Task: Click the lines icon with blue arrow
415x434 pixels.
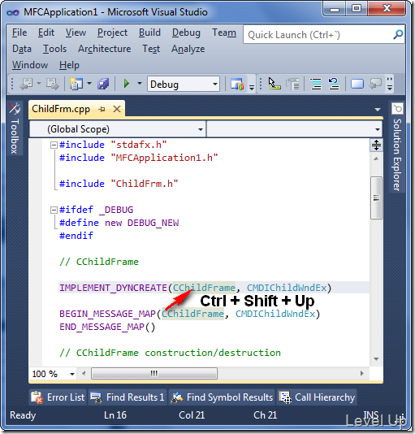Action: pos(334,84)
